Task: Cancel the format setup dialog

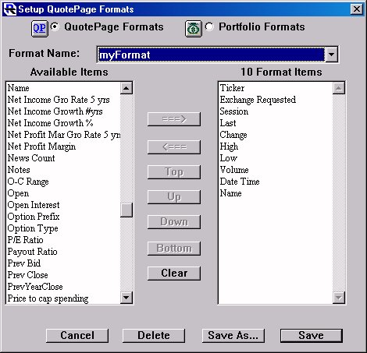Action: coord(77,336)
